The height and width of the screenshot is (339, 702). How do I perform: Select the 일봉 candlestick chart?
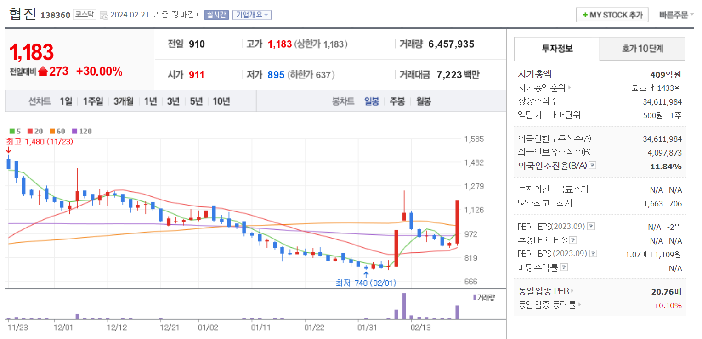click(372, 101)
